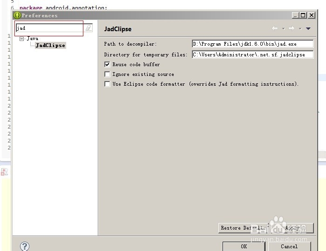Select JadClipse in the preferences tree

pos(50,45)
